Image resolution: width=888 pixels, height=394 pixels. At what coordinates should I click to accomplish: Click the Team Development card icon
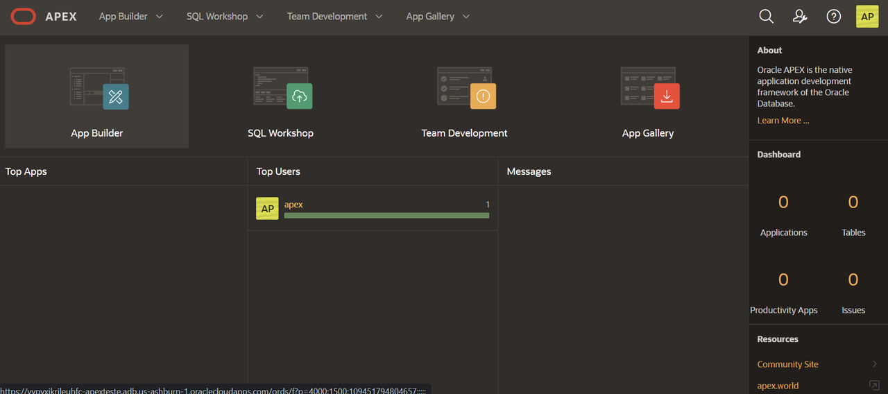pyautogui.click(x=465, y=87)
